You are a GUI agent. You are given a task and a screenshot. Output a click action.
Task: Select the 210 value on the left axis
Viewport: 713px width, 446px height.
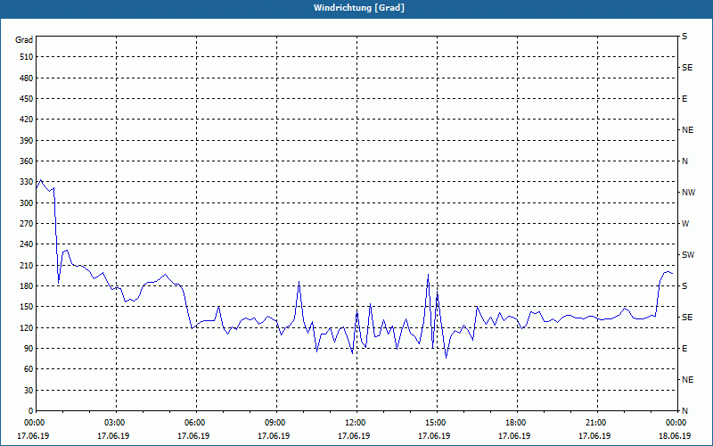coord(27,265)
